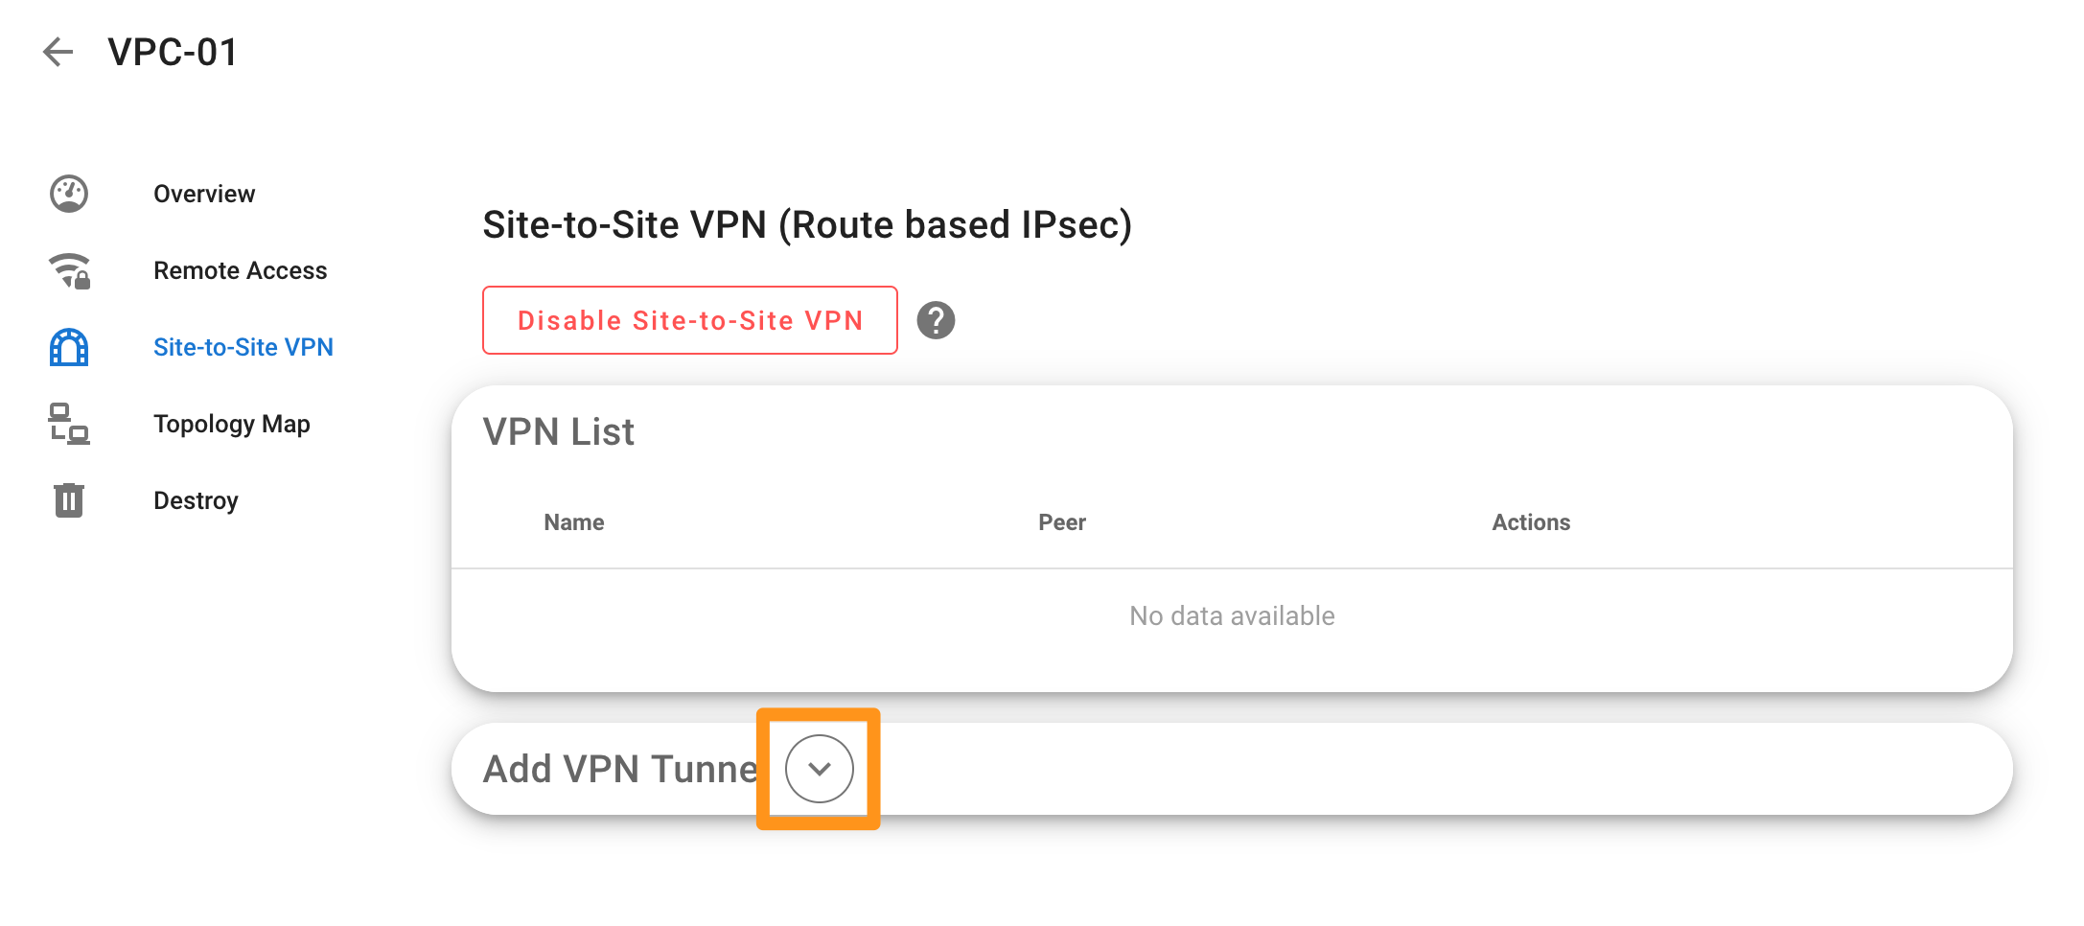Open the Overview menu item
The image size is (2084, 926).
(204, 194)
